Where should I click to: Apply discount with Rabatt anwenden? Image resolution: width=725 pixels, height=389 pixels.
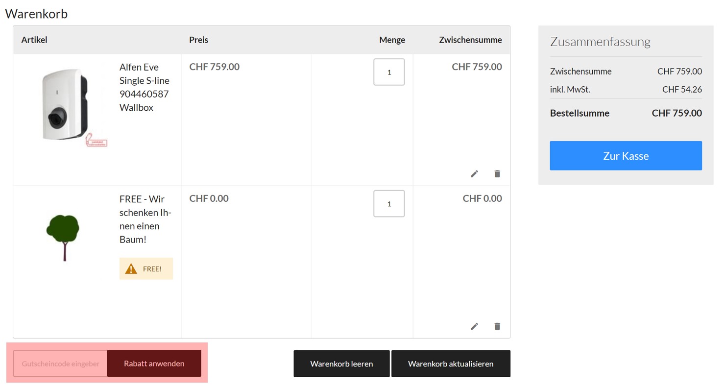pyautogui.click(x=154, y=364)
